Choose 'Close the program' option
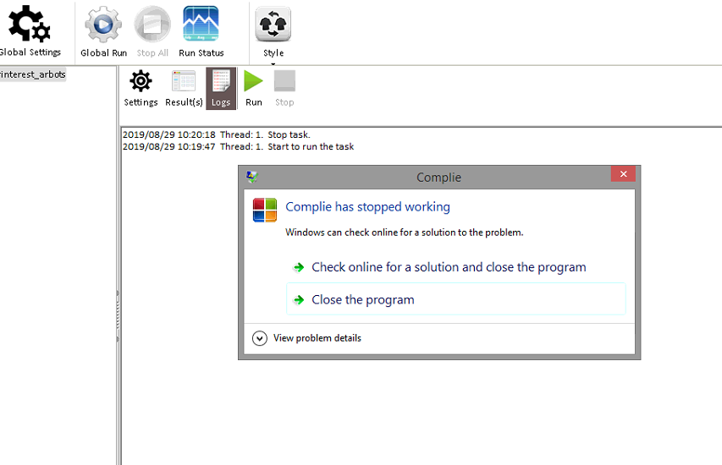722x465 pixels. tap(363, 299)
